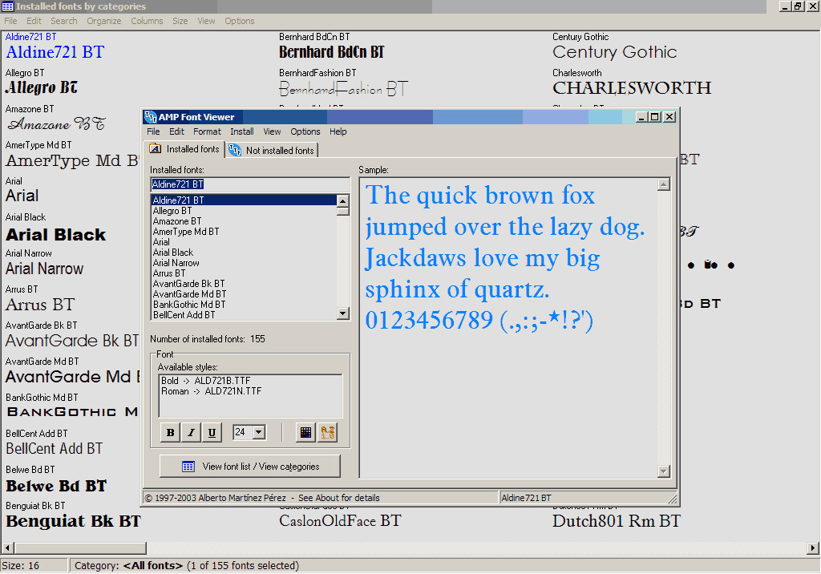The height and width of the screenshot is (574, 821).
Task: Select BankGothic Md BT in fonts list
Action: click(x=244, y=305)
